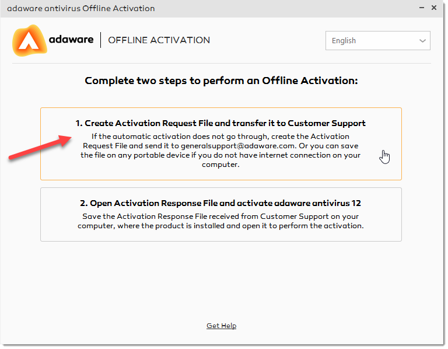The image size is (448, 349).
Task: Close the Offline Activation window
Action: click(x=434, y=8)
